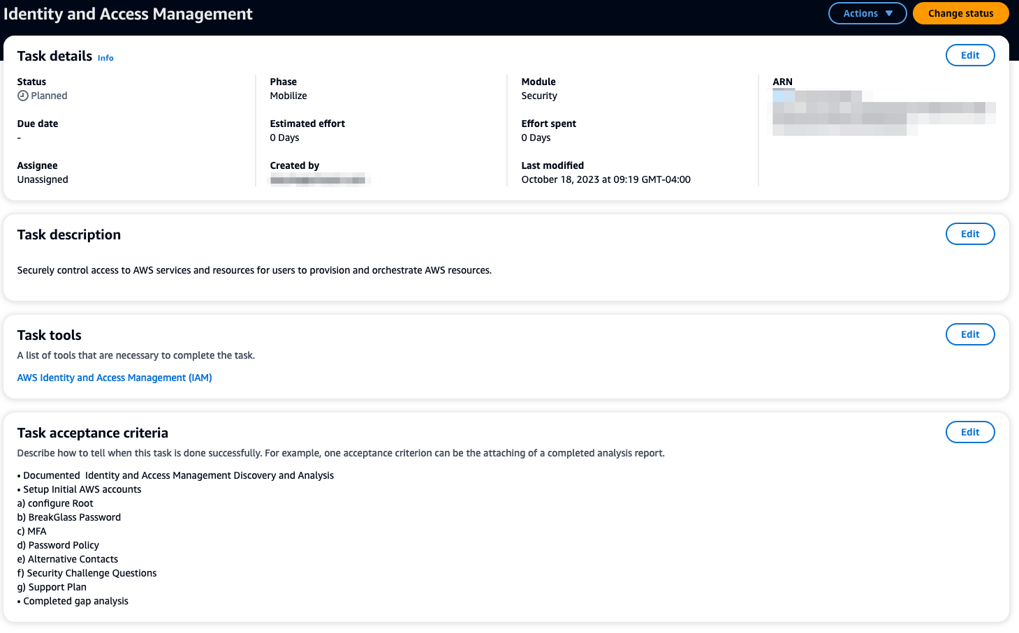The width and height of the screenshot is (1019, 633).
Task: Click the Due date dash placeholder
Action: 19,137
